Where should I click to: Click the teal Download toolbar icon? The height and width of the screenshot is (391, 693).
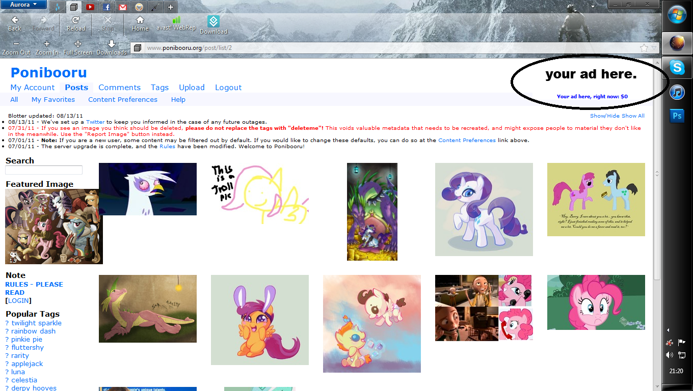[214, 25]
